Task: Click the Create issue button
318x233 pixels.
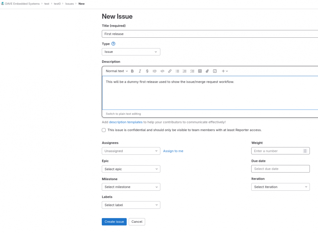Action: [x=114, y=222]
